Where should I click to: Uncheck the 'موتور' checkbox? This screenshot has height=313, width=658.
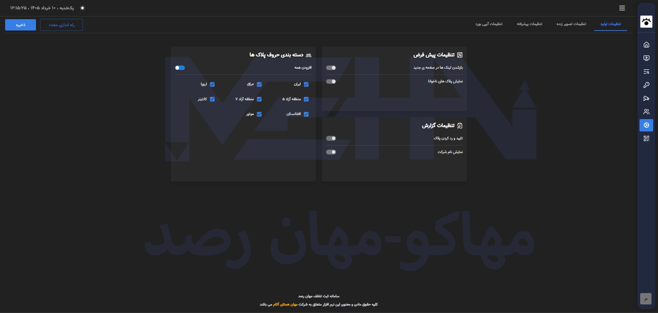(x=259, y=114)
